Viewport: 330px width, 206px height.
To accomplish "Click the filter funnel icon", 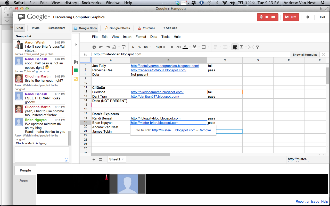I will coord(257,47).
